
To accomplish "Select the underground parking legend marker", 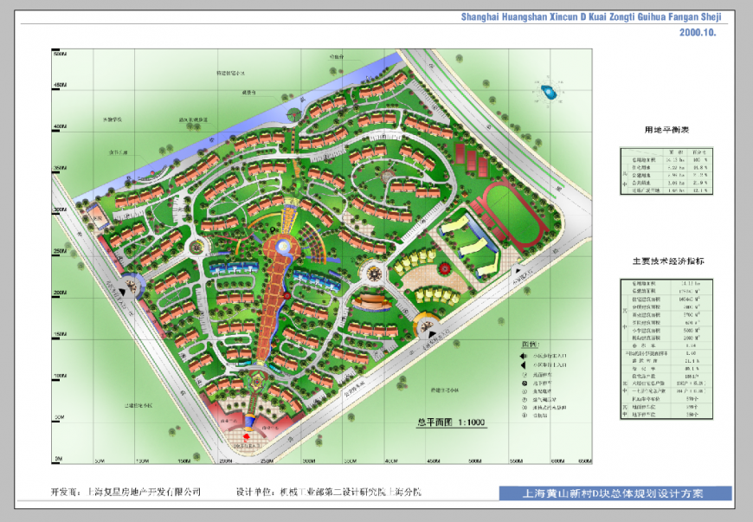I will click(x=524, y=383).
